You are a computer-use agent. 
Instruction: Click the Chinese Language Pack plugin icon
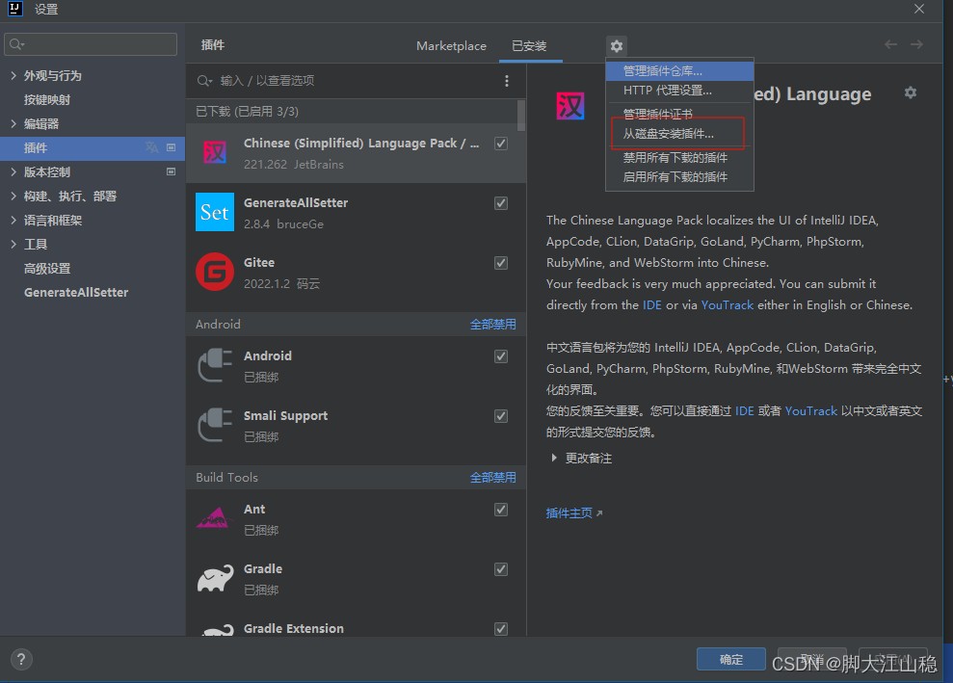click(x=215, y=152)
